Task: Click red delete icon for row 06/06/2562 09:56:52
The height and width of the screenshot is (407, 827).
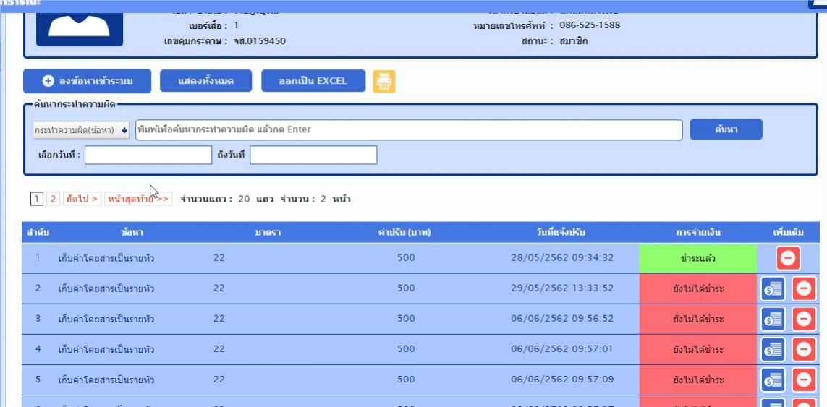Action: tap(804, 319)
